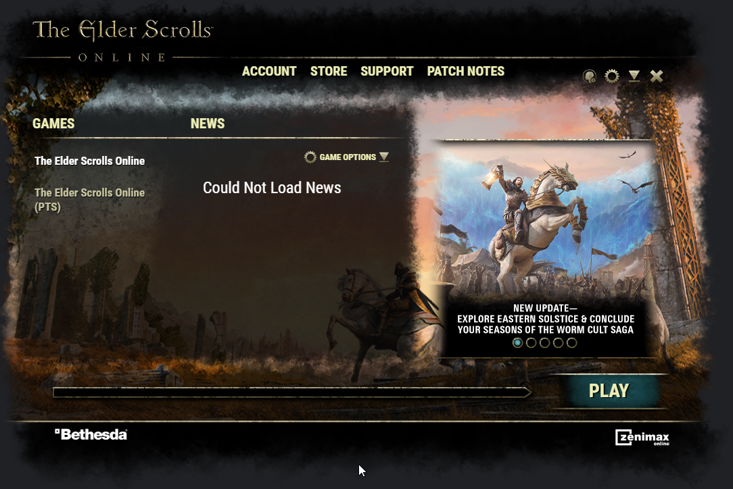Open the Support link
The image size is (733, 489).
pyautogui.click(x=387, y=71)
